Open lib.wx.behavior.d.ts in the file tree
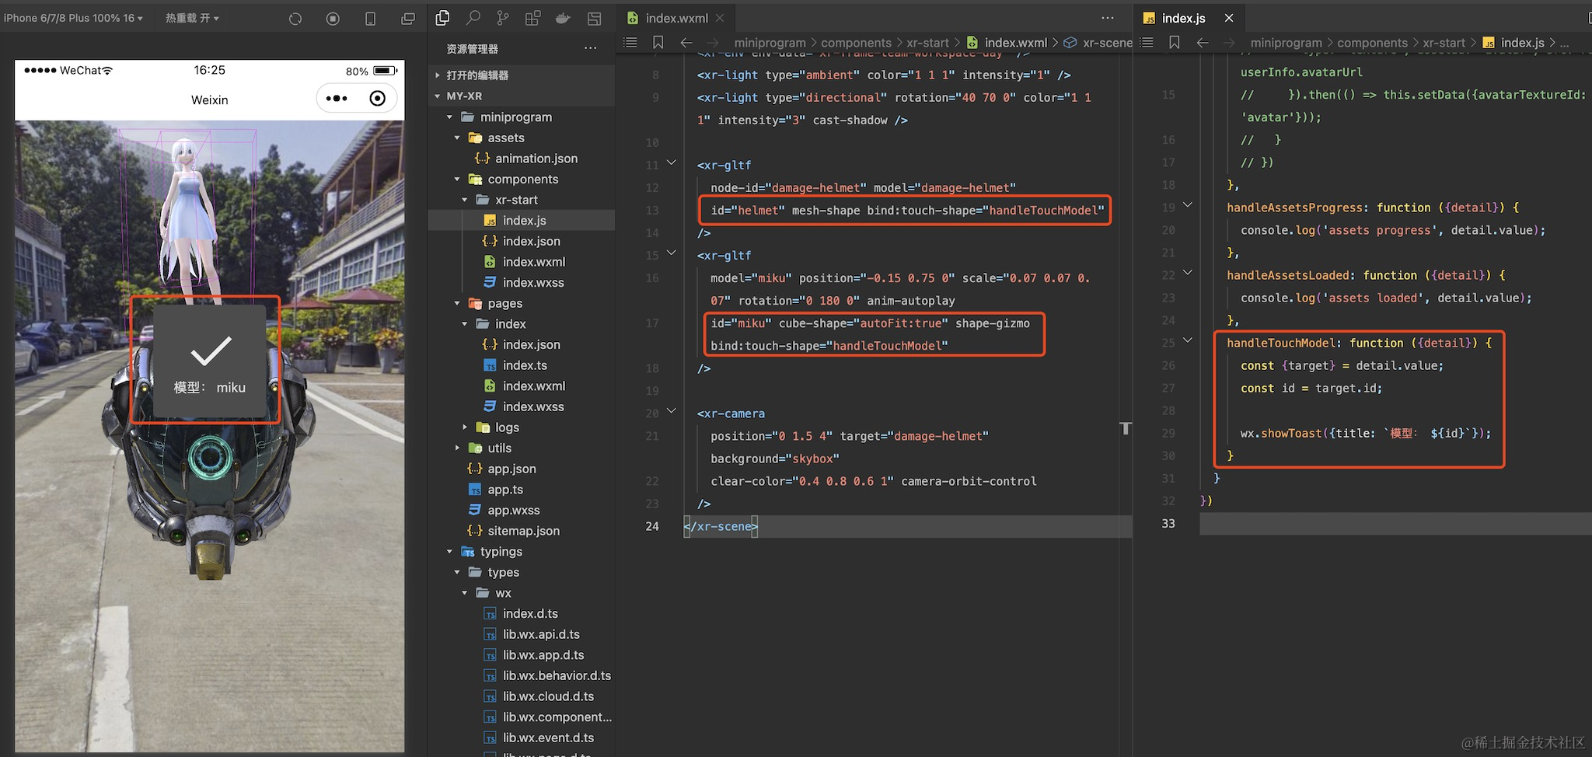This screenshot has width=1592, height=757. coord(557,676)
